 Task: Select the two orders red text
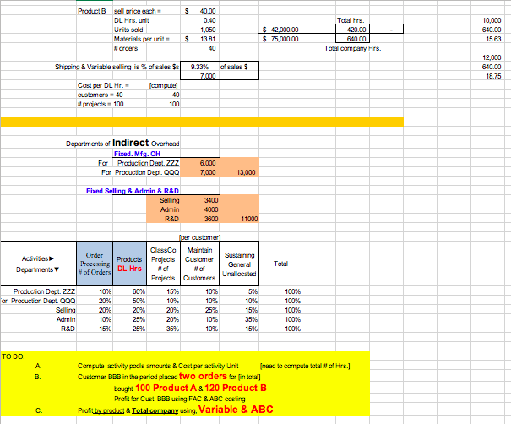(203, 376)
